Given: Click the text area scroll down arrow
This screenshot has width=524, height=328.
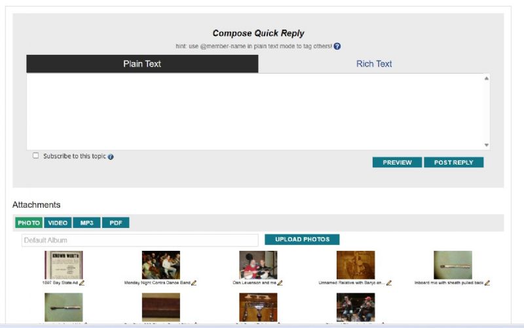Looking at the screenshot, I should pos(486,145).
